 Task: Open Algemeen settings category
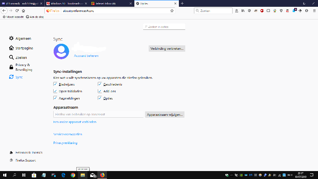coord(20,38)
